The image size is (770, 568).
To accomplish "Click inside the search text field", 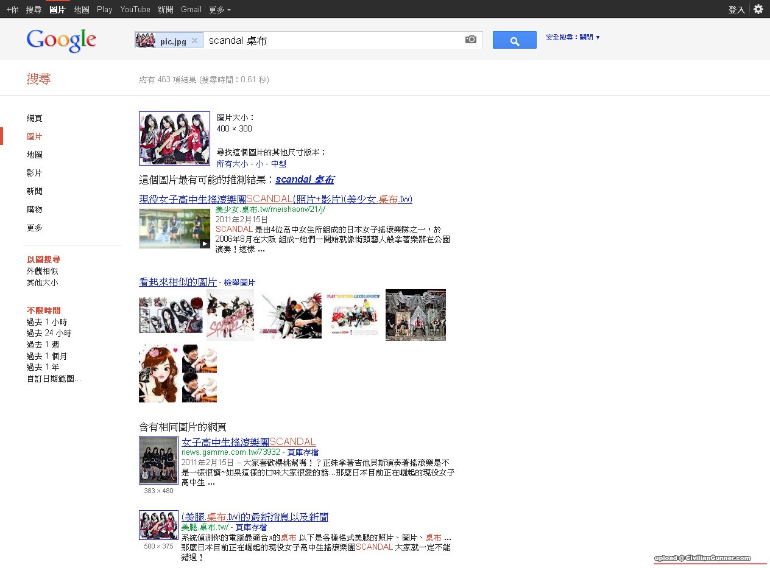I will click(x=332, y=41).
